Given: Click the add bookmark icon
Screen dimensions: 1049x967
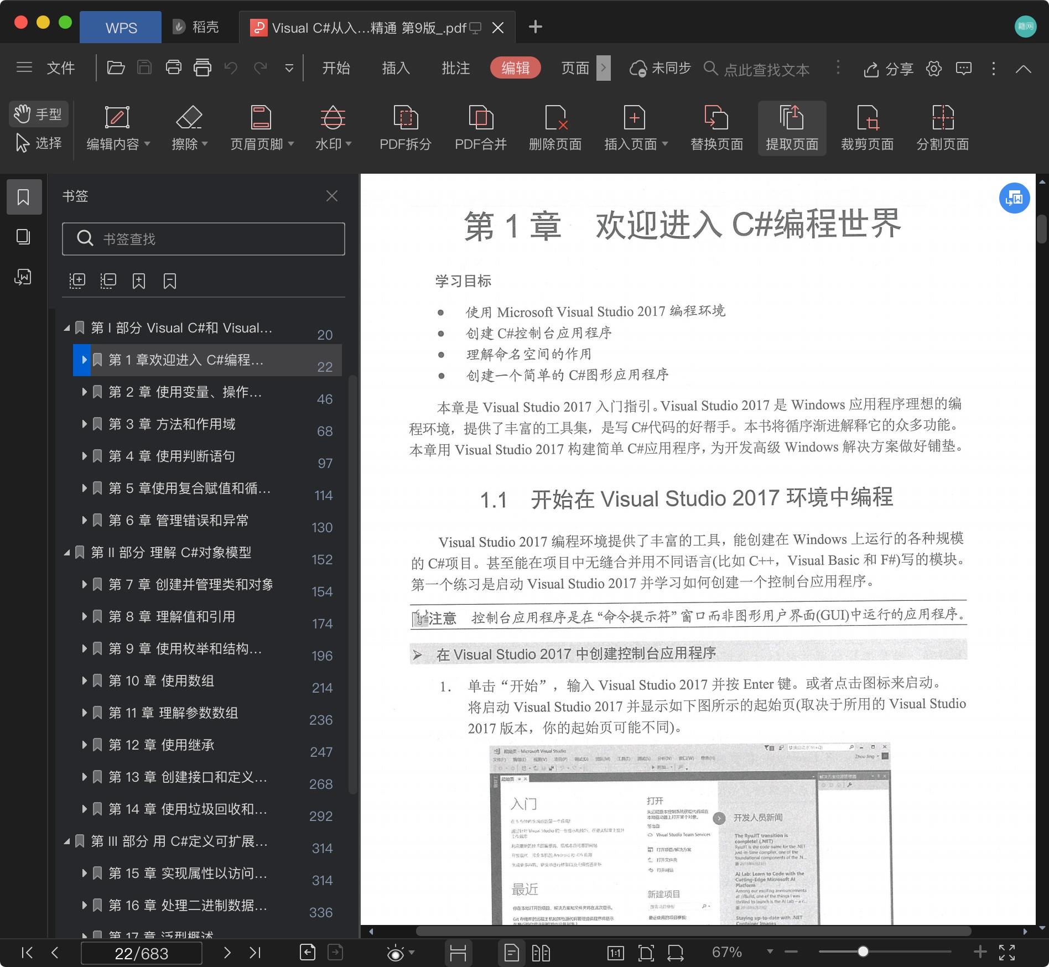Looking at the screenshot, I should click(x=139, y=280).
